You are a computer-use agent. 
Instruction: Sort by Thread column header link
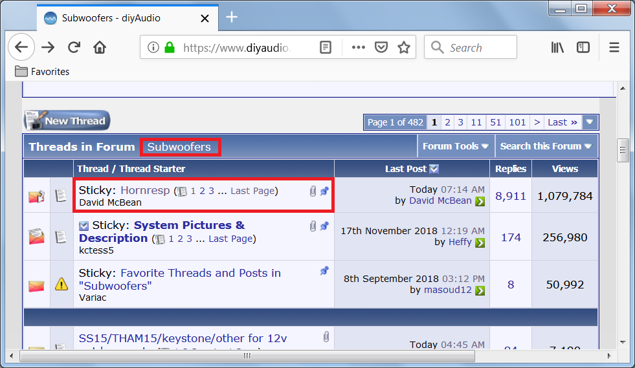(93, 169)
